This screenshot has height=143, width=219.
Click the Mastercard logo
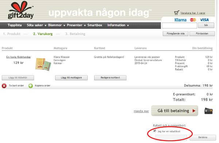pos(193,20)
